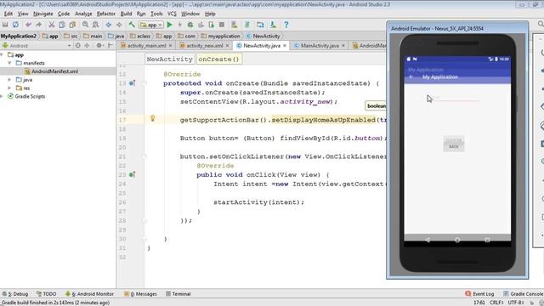Open the Refactor menu

point(105,14)
